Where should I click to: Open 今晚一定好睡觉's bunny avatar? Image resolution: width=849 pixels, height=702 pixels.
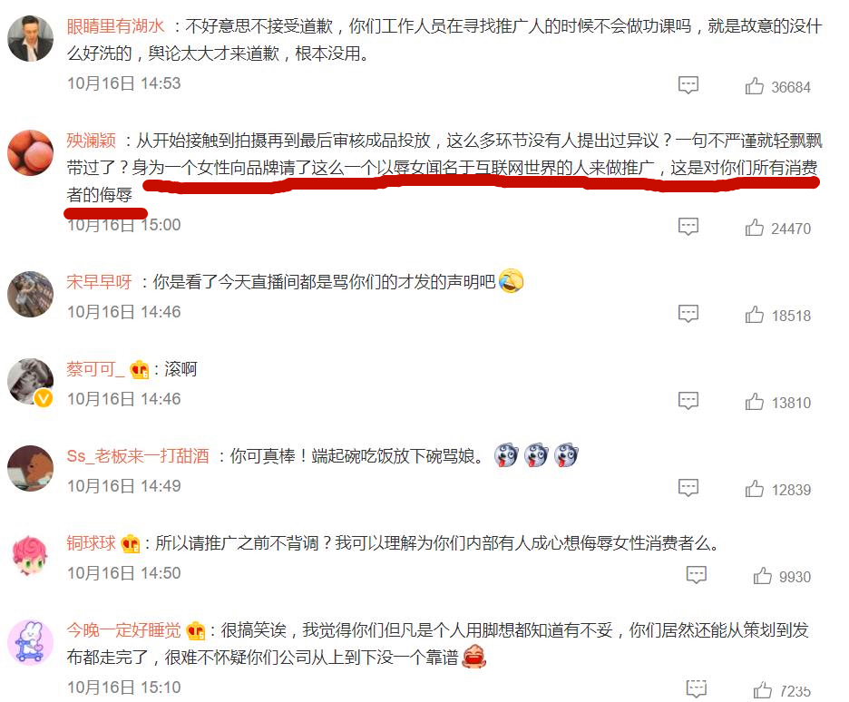tap(30, 642)
